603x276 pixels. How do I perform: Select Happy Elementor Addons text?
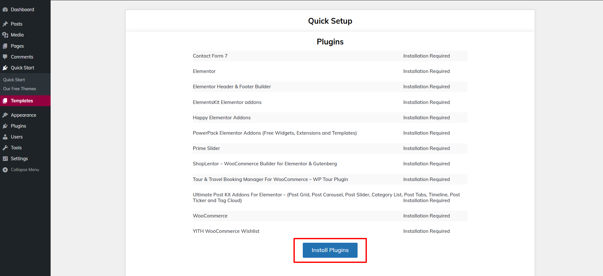pos(222,118)
